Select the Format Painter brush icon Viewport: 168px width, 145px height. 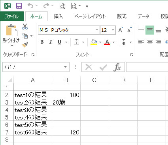pos(25,45)
